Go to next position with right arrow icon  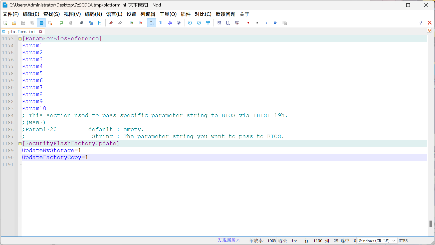coord(199,23)
